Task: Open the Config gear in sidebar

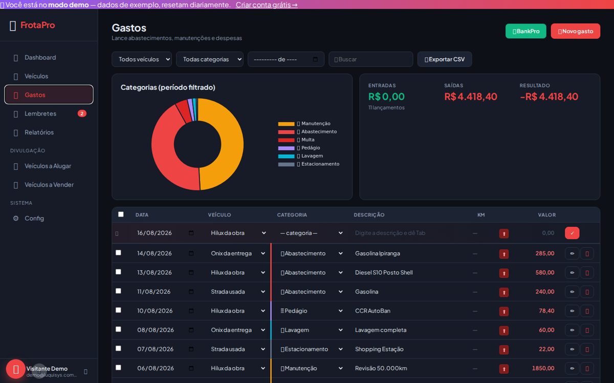Action: [x=16, y=219]
